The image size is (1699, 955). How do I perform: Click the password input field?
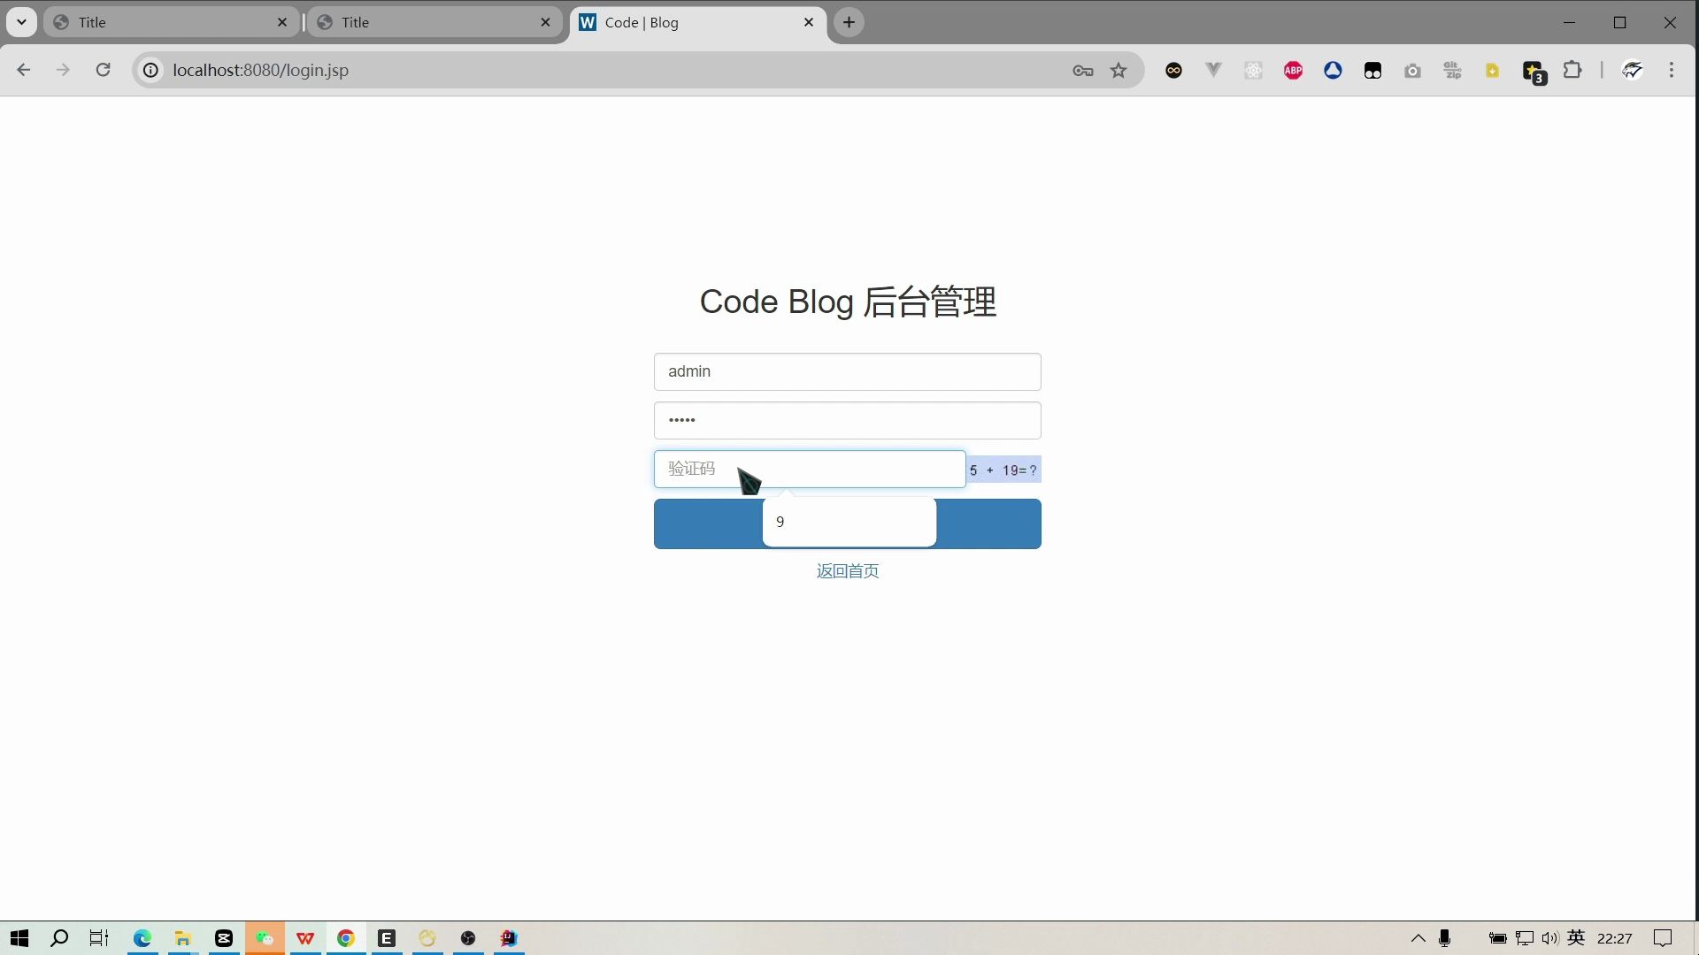pos(847,420)
